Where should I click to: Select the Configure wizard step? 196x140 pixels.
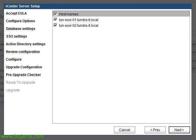click(x=14, y=59)
